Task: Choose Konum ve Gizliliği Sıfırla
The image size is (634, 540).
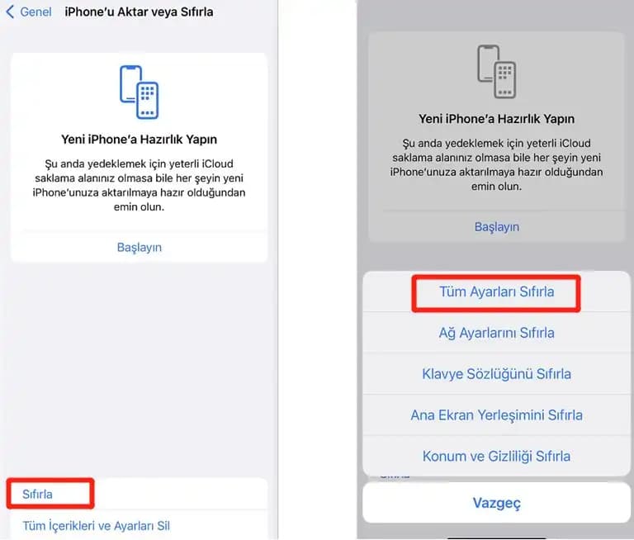Action: 496,457
